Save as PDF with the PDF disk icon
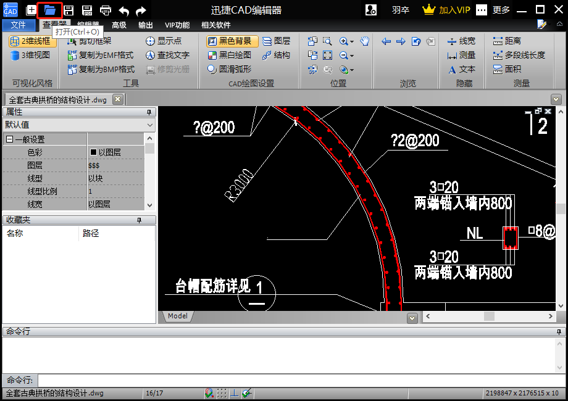This screenshot has height=401, width=568. pyautogui.click(x=87, y=10)
